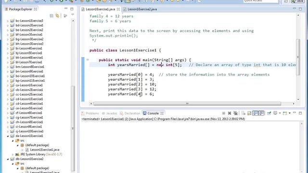Click 'public class Lesson1Exercise1' line
Image resolution: width=308 pixels, height=173 pixels.
tap(125, 50)
